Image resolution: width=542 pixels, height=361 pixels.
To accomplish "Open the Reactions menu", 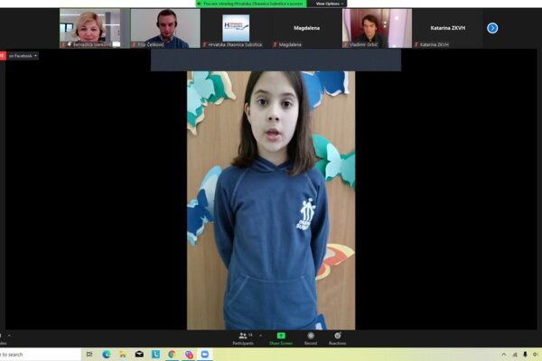I will click(337, 337).
